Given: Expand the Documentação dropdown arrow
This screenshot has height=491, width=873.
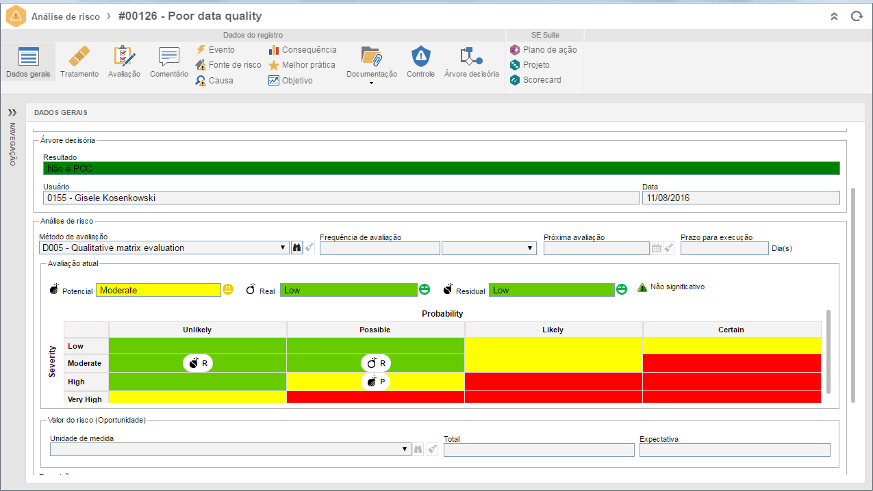Looking at the screenshot, I should pos(371,83).
